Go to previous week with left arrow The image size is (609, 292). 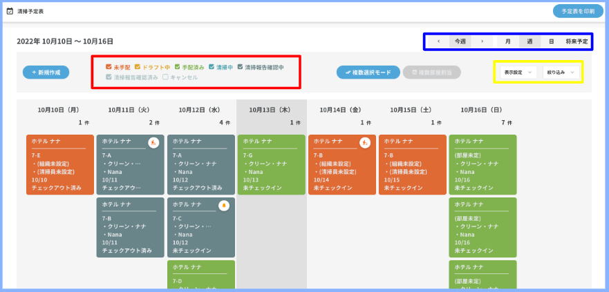pos(439,41)
